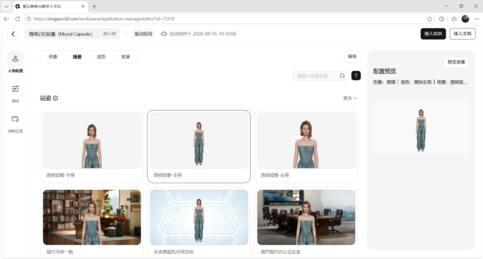Select the 星云具身3d数字人平台 browser tab

pos(50,7)
